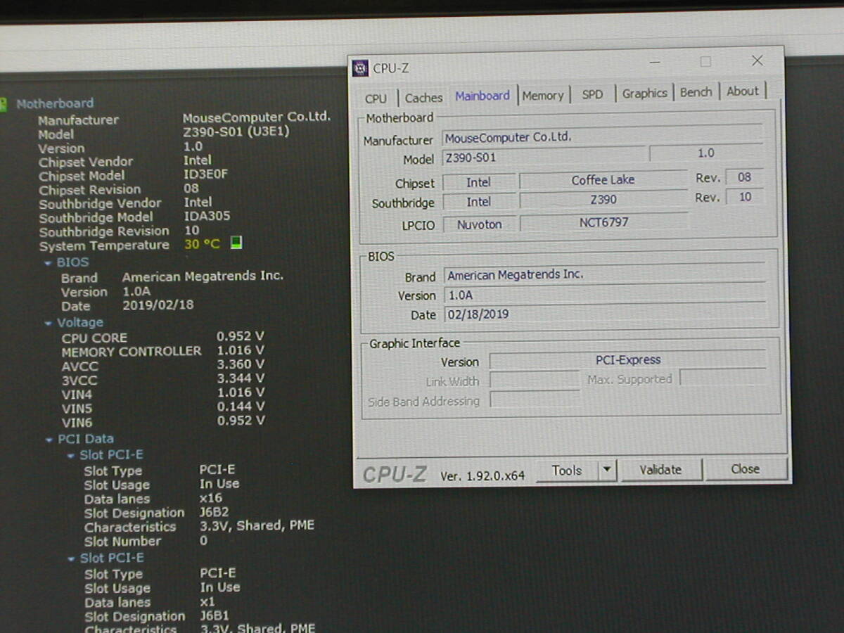Close the CPU-Z window with X
The width and height of the screenshot is (844, 633).
tap(757, 61)
